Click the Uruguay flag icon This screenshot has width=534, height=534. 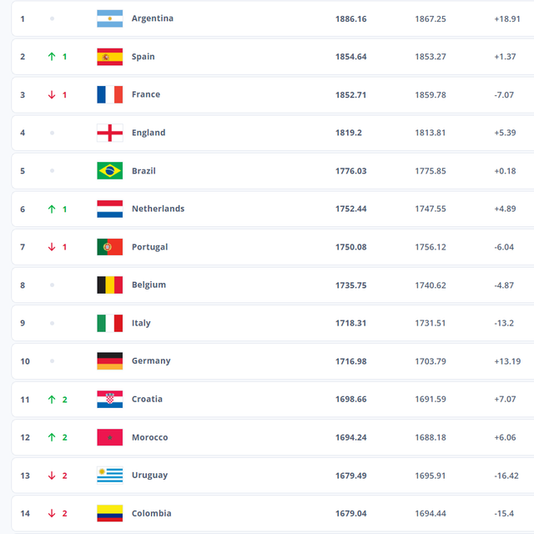(109, 476)
